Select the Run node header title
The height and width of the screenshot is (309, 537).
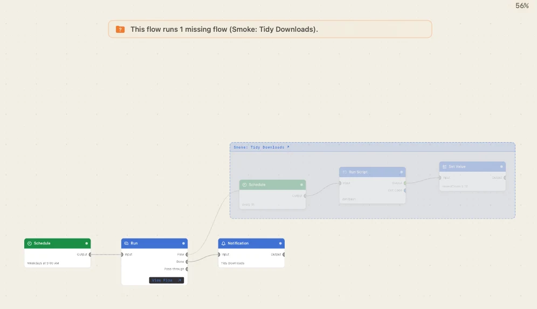(134, 243)
